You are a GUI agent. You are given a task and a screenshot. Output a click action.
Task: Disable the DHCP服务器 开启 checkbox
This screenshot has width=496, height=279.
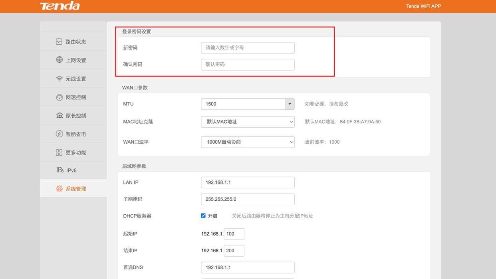[203, 216]
